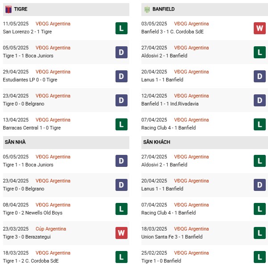Click the L badge beside Tigre 0-2 Newells Old Boys
This screenshot has width=268, height=267.
(121, 209)
